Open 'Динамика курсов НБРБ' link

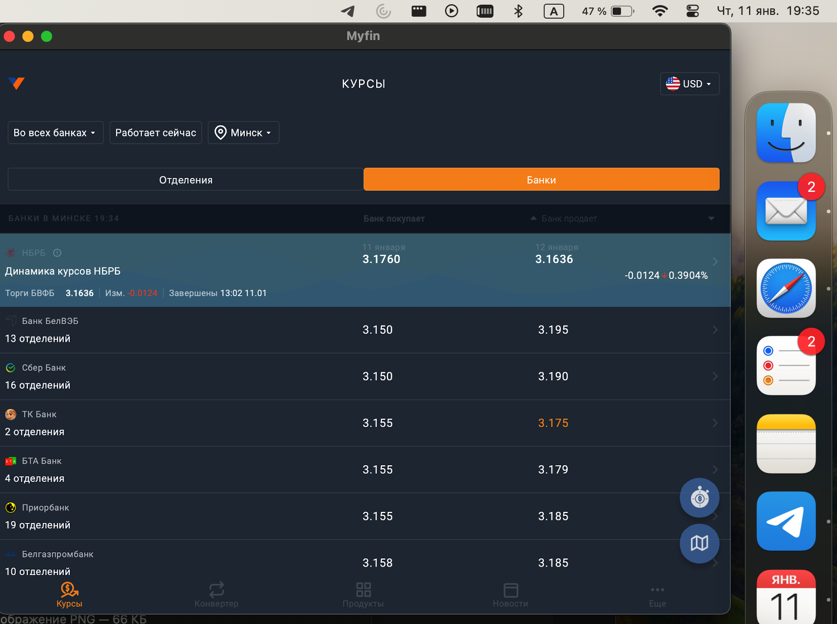[x=63, y=271]
